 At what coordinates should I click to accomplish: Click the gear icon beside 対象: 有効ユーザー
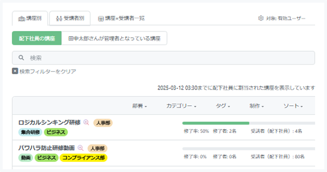coord(261,18)
